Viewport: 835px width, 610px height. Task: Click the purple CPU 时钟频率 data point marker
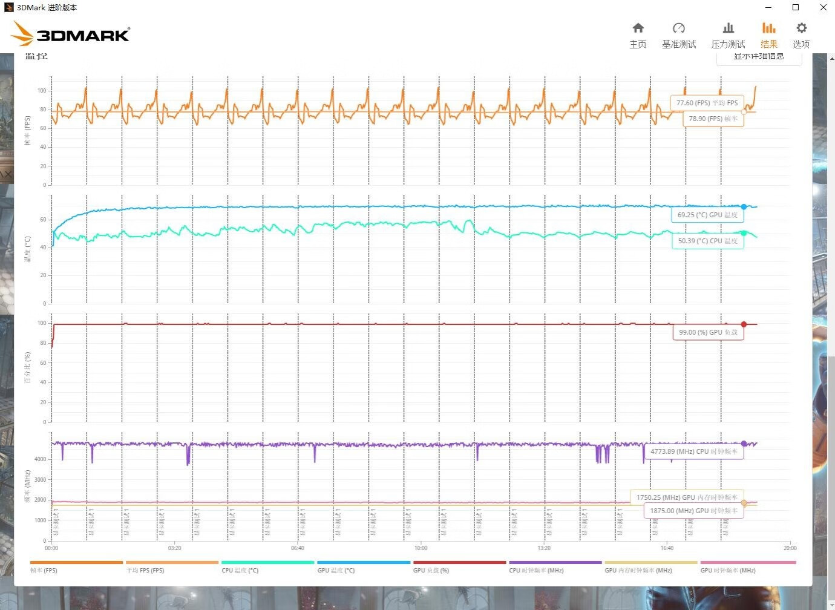click(x=744, y=444)
